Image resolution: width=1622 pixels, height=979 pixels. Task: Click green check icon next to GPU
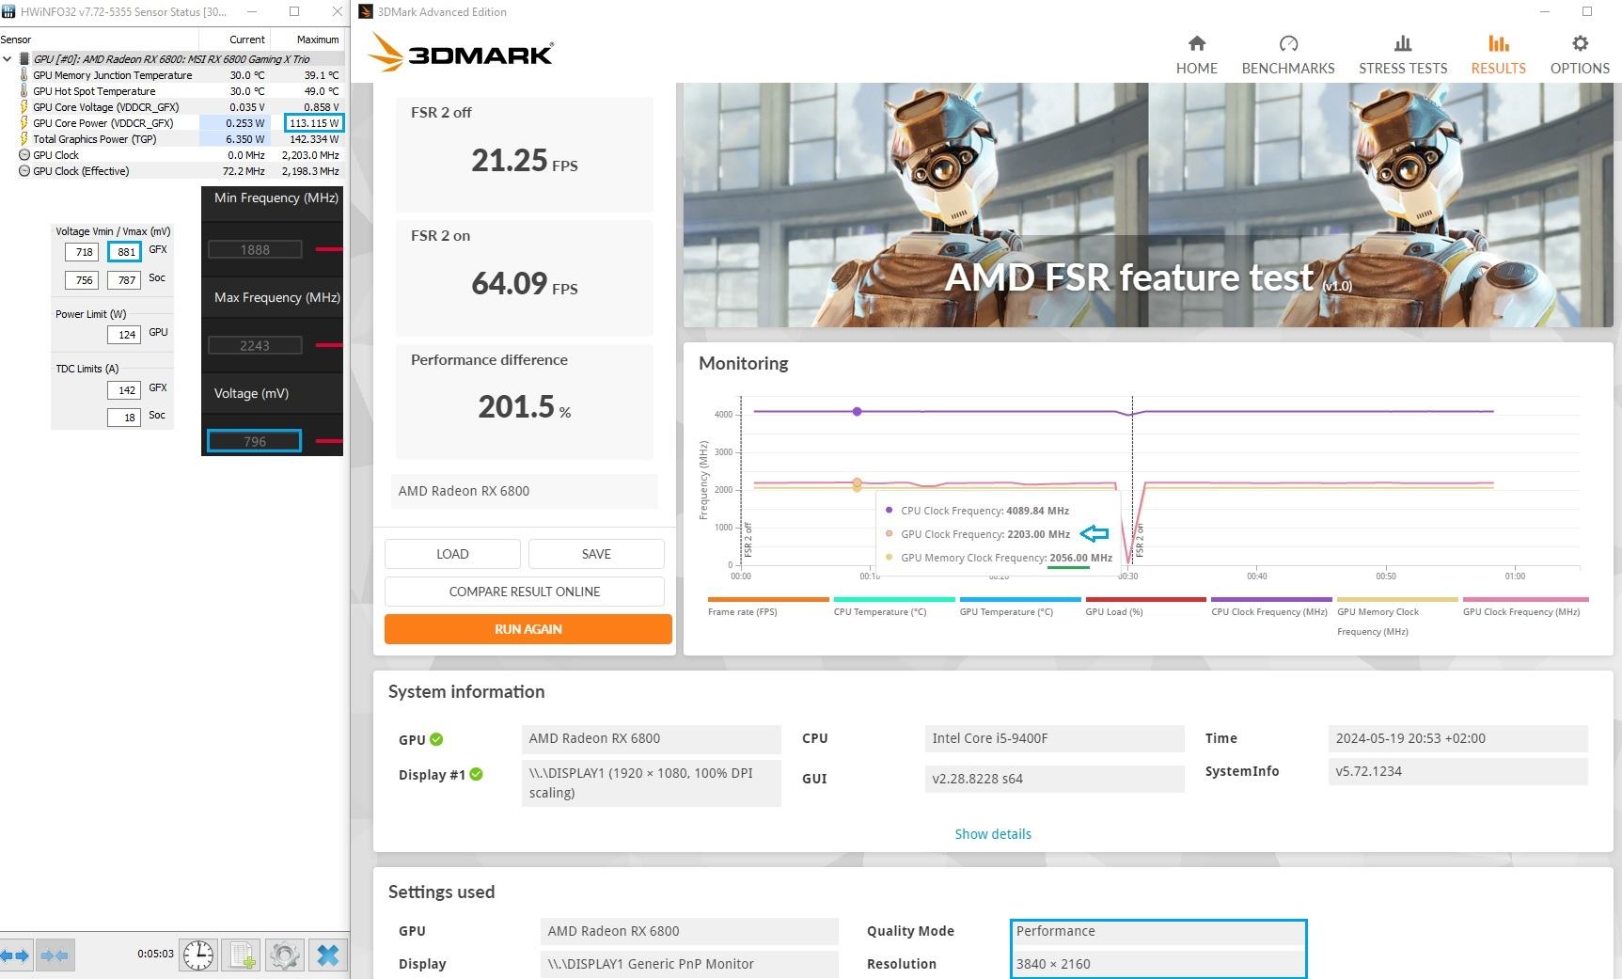pos(436,739)
